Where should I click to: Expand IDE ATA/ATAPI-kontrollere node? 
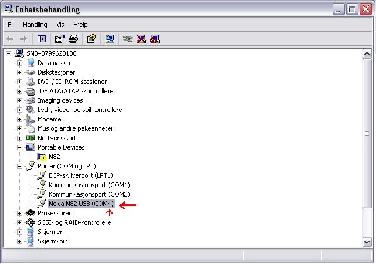[x=19, y=91]
